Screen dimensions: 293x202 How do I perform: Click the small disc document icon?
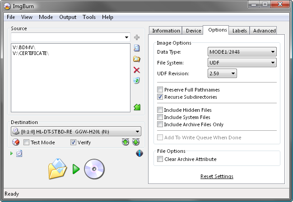[x=19, y=153]
